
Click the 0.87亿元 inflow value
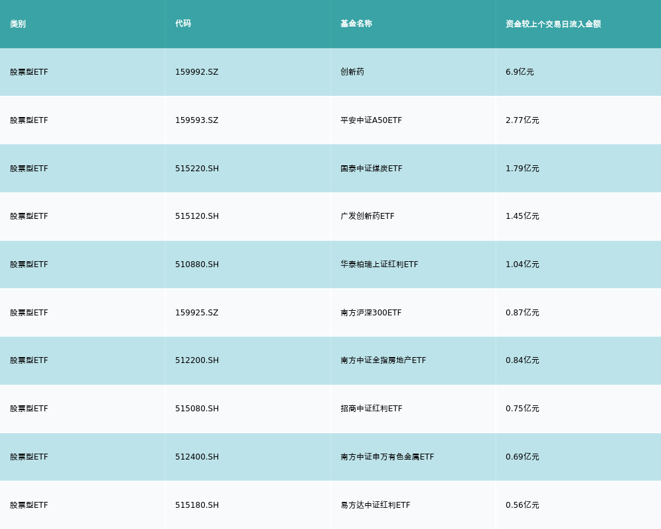[522, 313]
